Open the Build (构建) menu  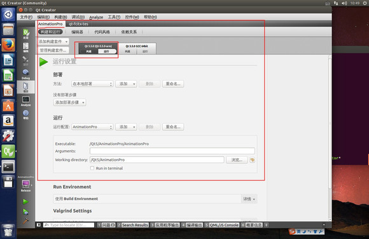coord(60,17)
